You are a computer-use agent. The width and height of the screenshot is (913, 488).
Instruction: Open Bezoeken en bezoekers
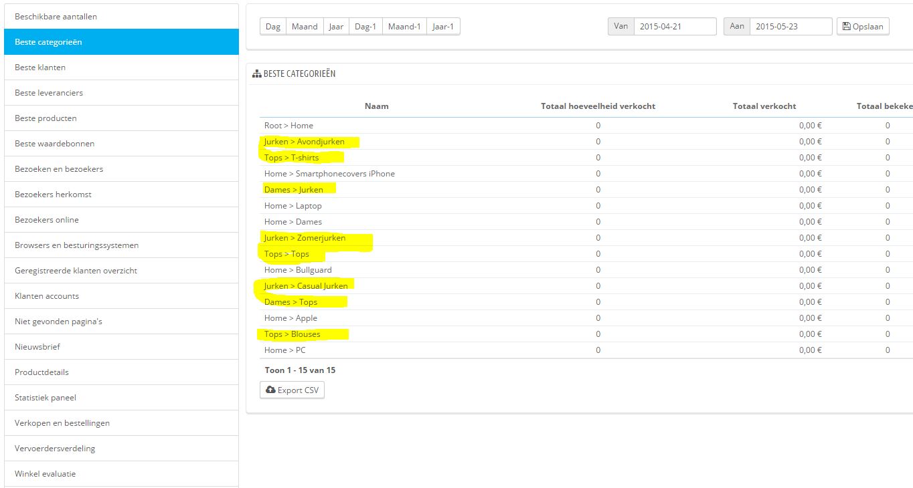pyautogui.click(x=121, y=168)
